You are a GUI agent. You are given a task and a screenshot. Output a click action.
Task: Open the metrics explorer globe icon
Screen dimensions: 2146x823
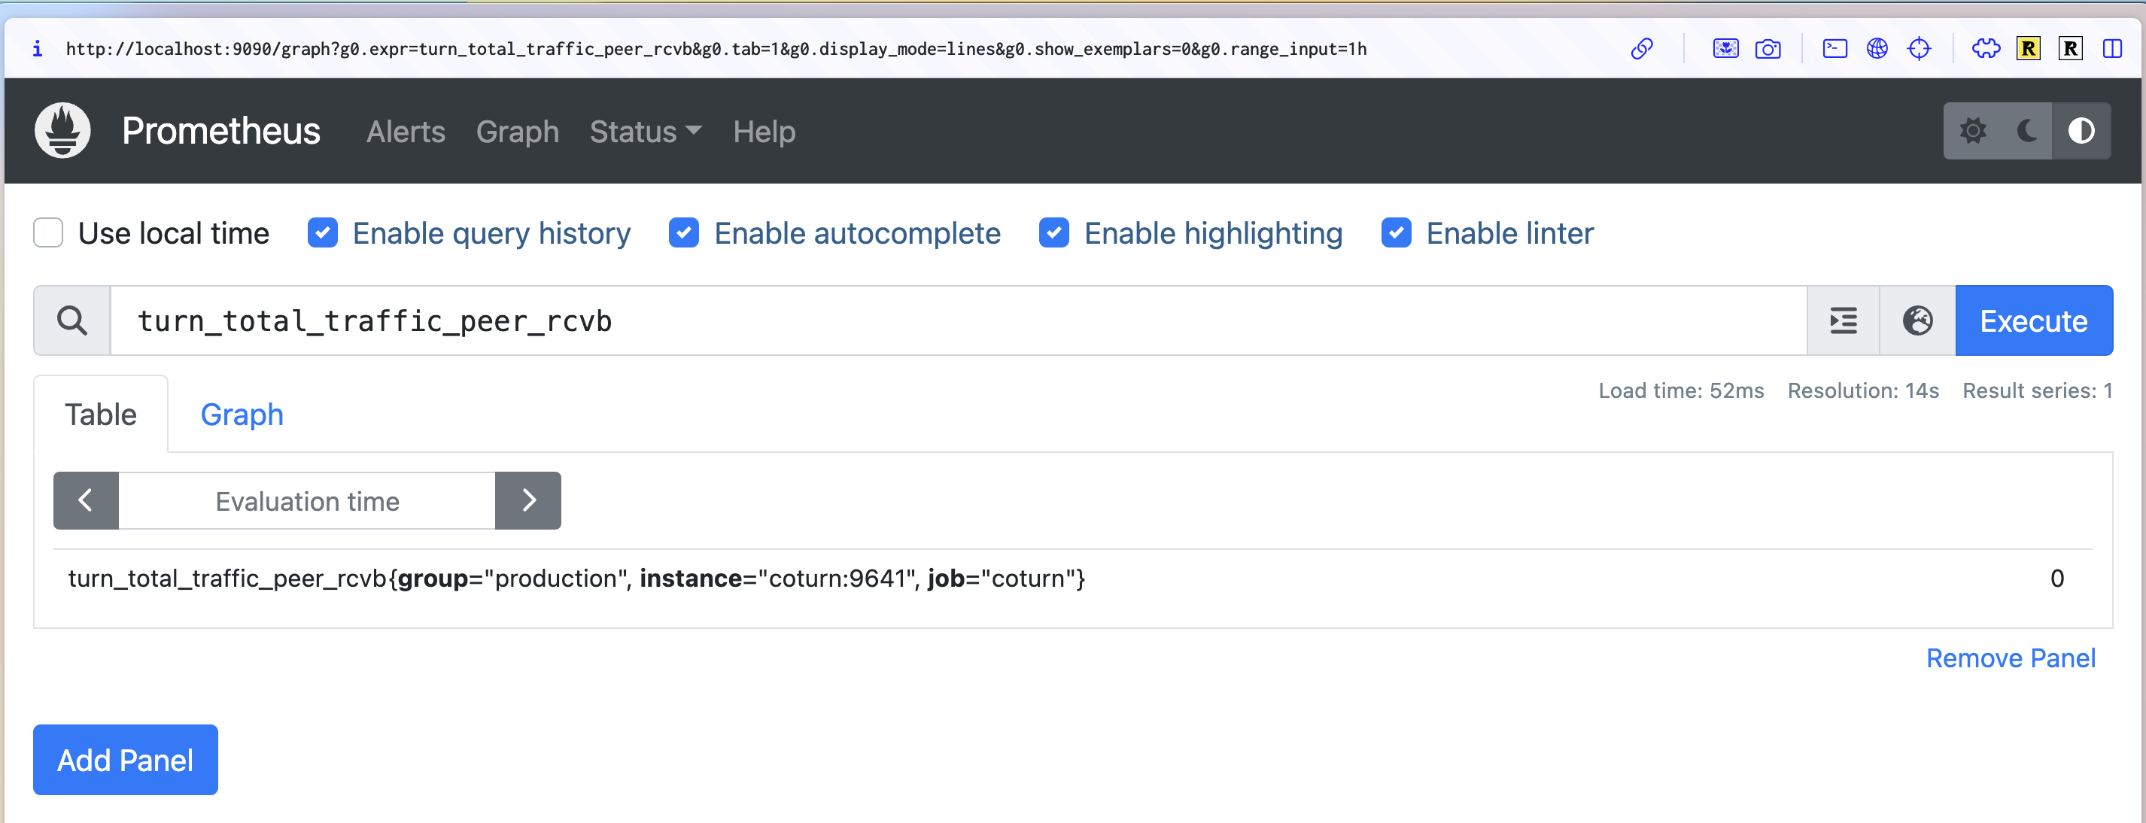pos(1917,320)
